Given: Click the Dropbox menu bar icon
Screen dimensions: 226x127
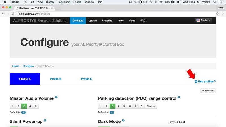Looking at the screenshot, I should click(130, 2).
